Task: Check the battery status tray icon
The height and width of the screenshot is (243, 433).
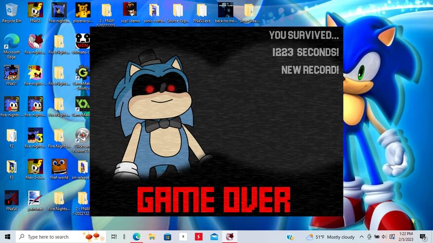Action: click(377, 237)
